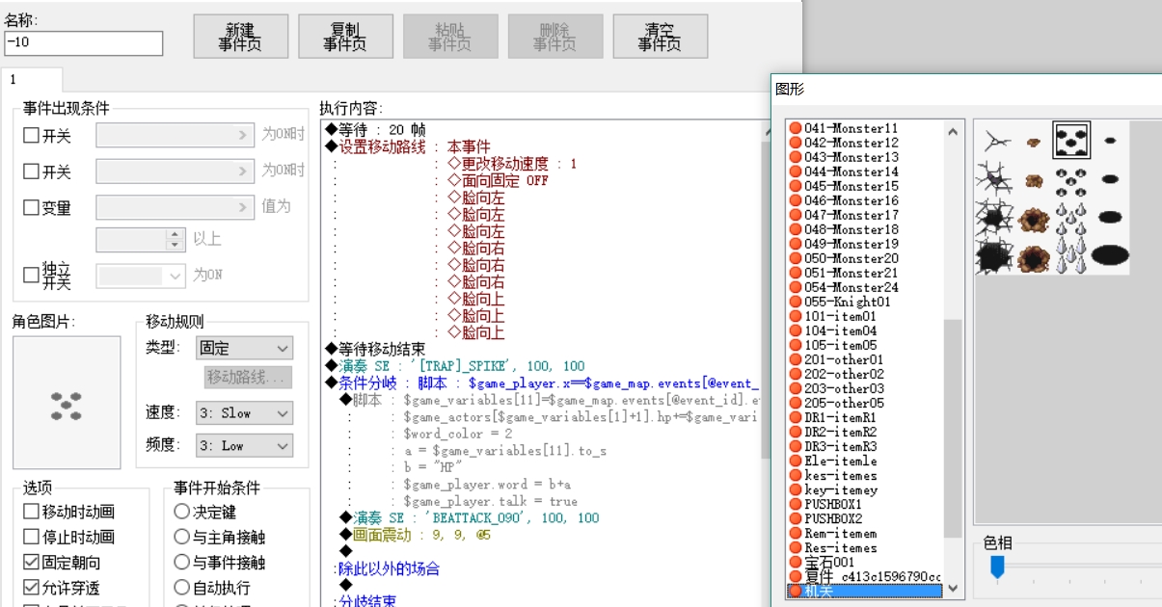Open the 频度 dropdown showing 3: Low
Image resolution: width=1162 pixels, height=607 pixels.
coord(244,445)
